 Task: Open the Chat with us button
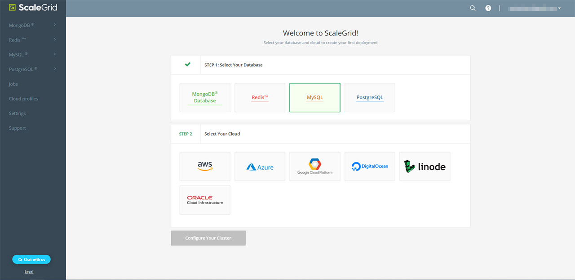click(31, 259)
